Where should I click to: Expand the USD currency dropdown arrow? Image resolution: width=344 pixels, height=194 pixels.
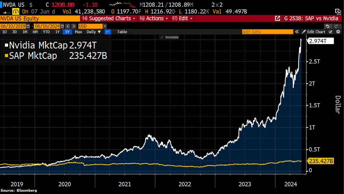point(105,26)
